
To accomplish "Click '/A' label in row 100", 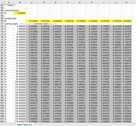I will click(9, 100).
